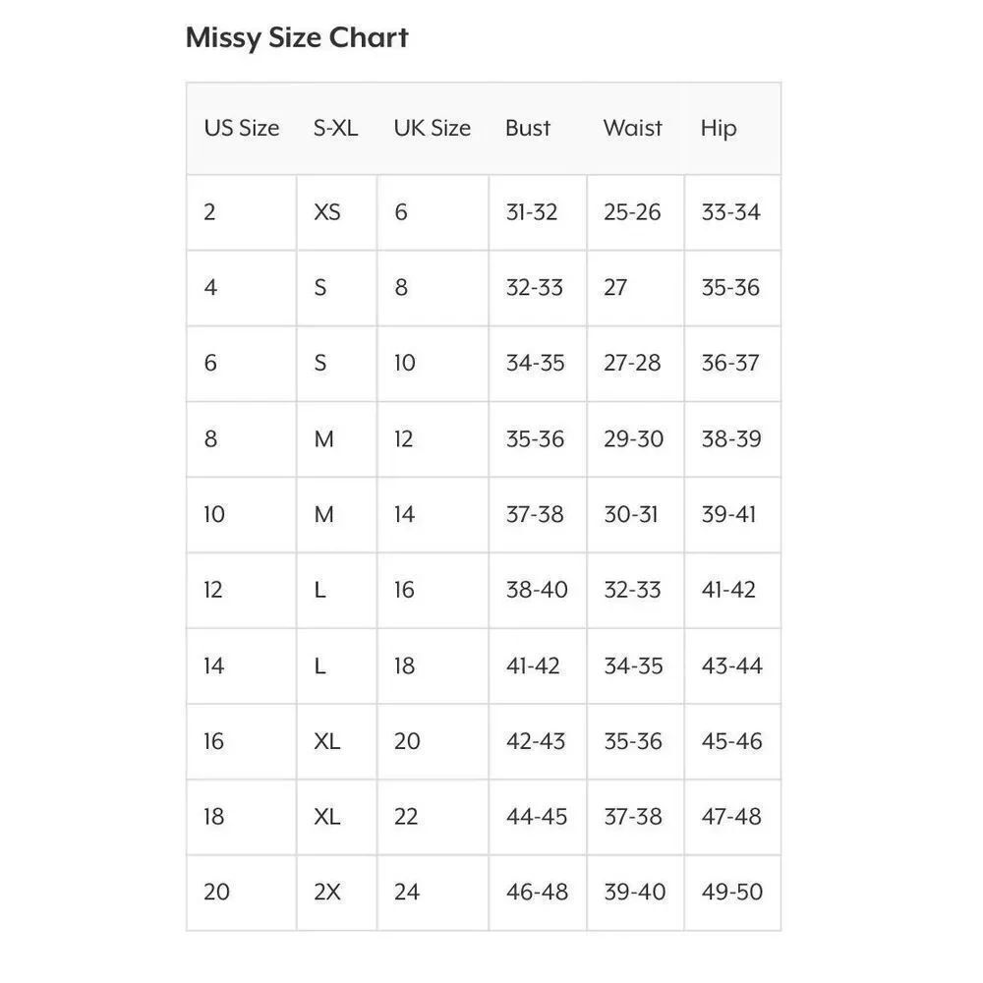The height and width of the screenshot is (983, 983).
Task: Click bust measurement 38-40
Action: click(537, 589)
